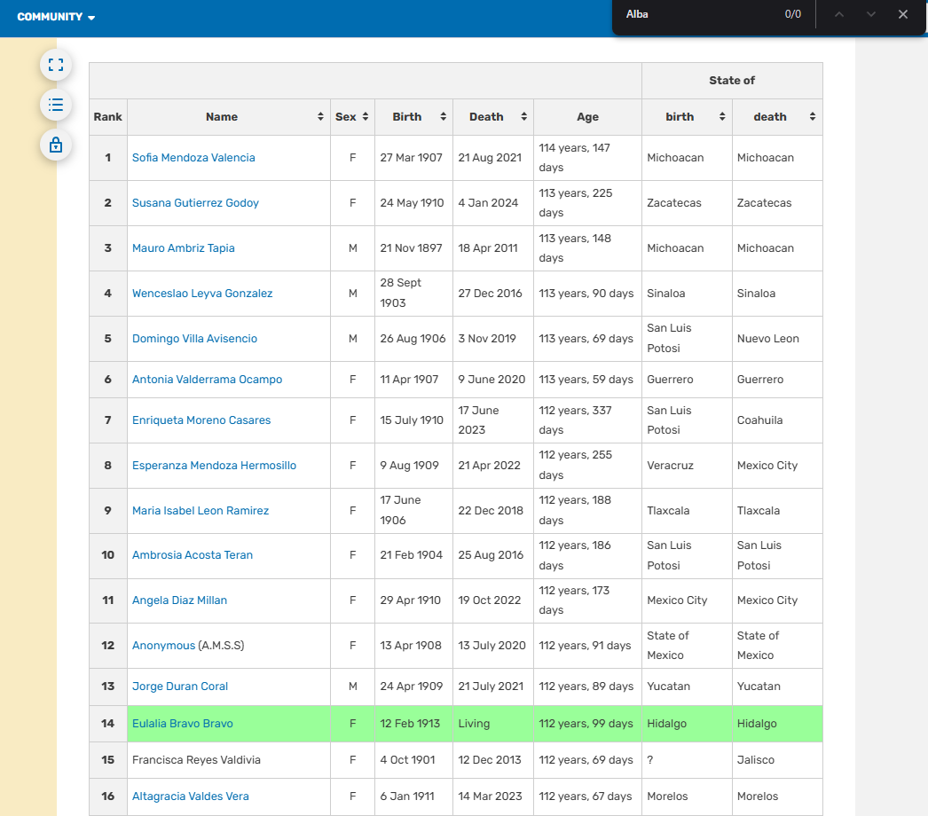Click the 'Jalisco' death state cell
Image resolution: width=928 pixels, height=816 pixels.
click(x=777, y=760)
